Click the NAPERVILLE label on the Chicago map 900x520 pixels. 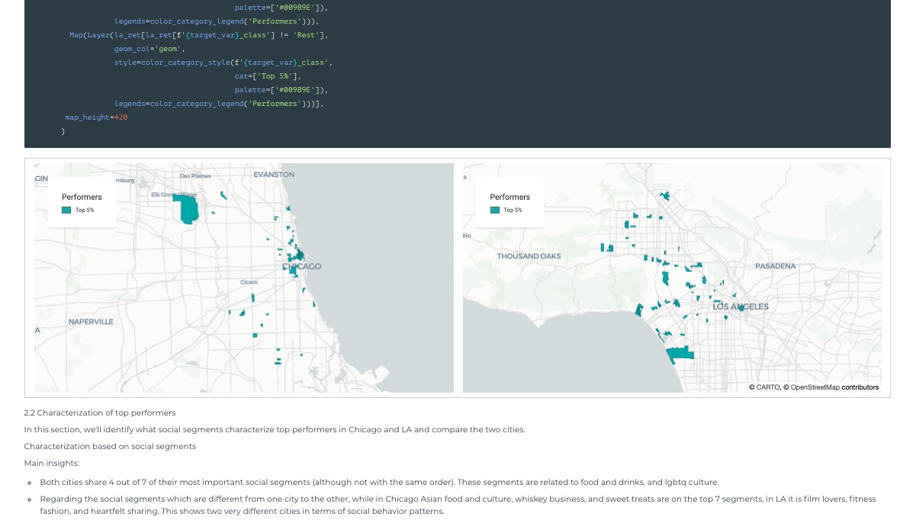pos(91,321)
